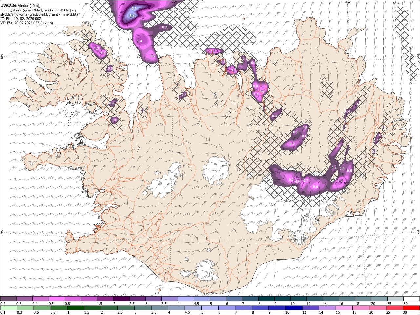Click the 'slydda/snjókoma' legend description line
This screenshot has height=315, width=420.
coord(39,14)
